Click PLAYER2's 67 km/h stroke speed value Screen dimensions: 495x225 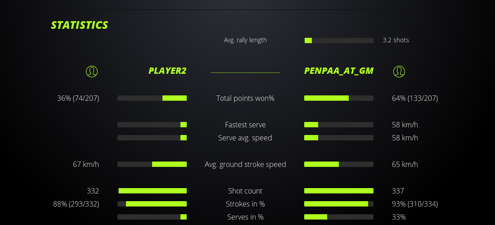pyautogui.click(x=86, y=164)
